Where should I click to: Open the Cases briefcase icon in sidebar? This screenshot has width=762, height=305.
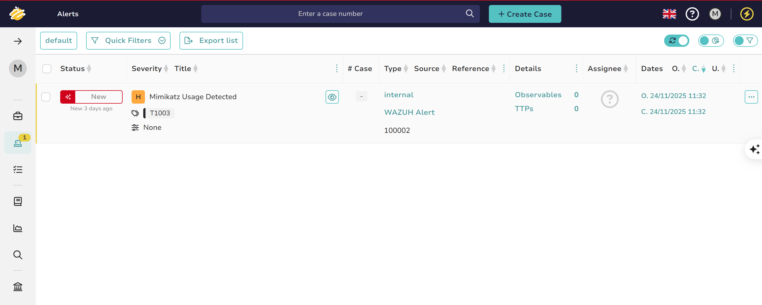click(18, 116)
